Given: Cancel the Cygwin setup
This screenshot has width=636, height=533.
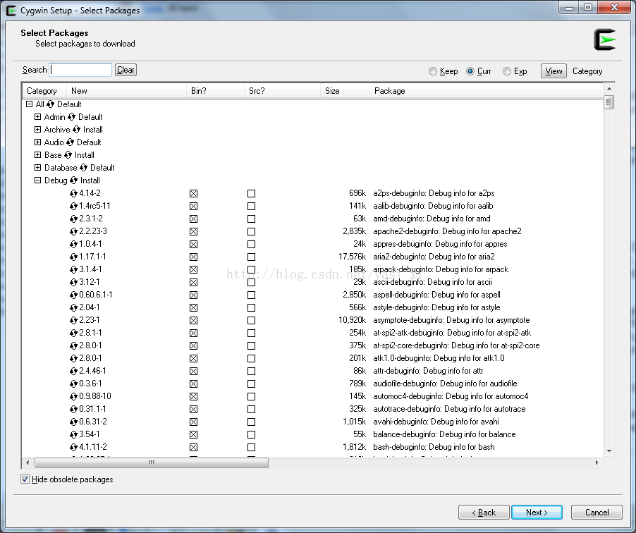Looking at the screenshot, I should (x=597, y=513).
